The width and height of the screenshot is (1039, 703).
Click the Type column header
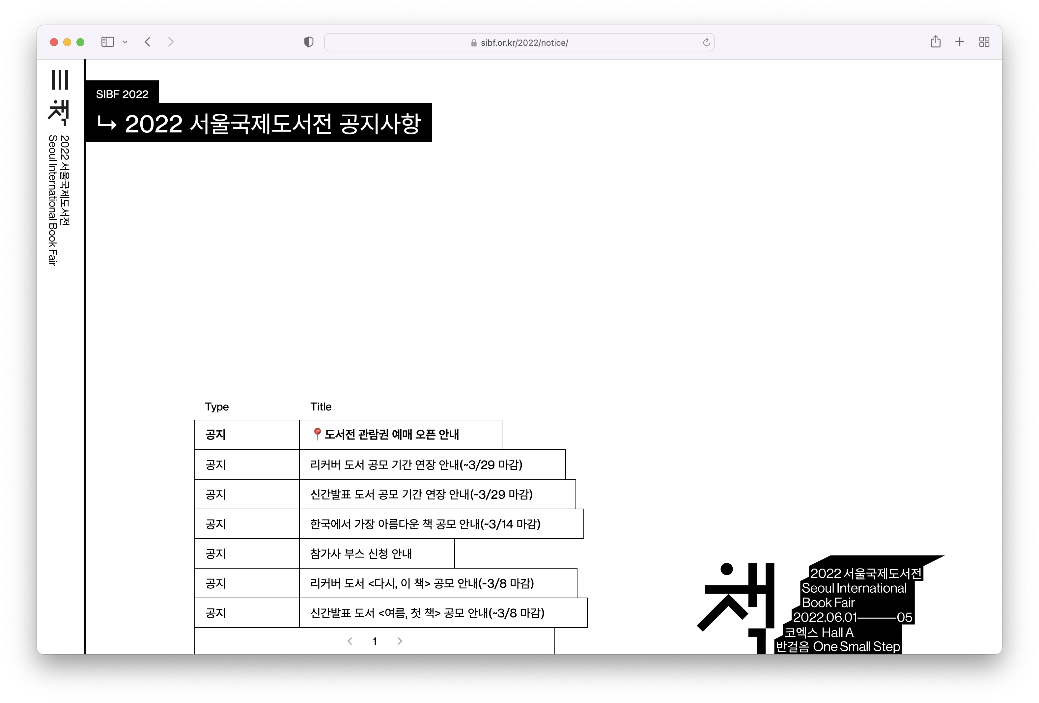(x=217, y=407)
